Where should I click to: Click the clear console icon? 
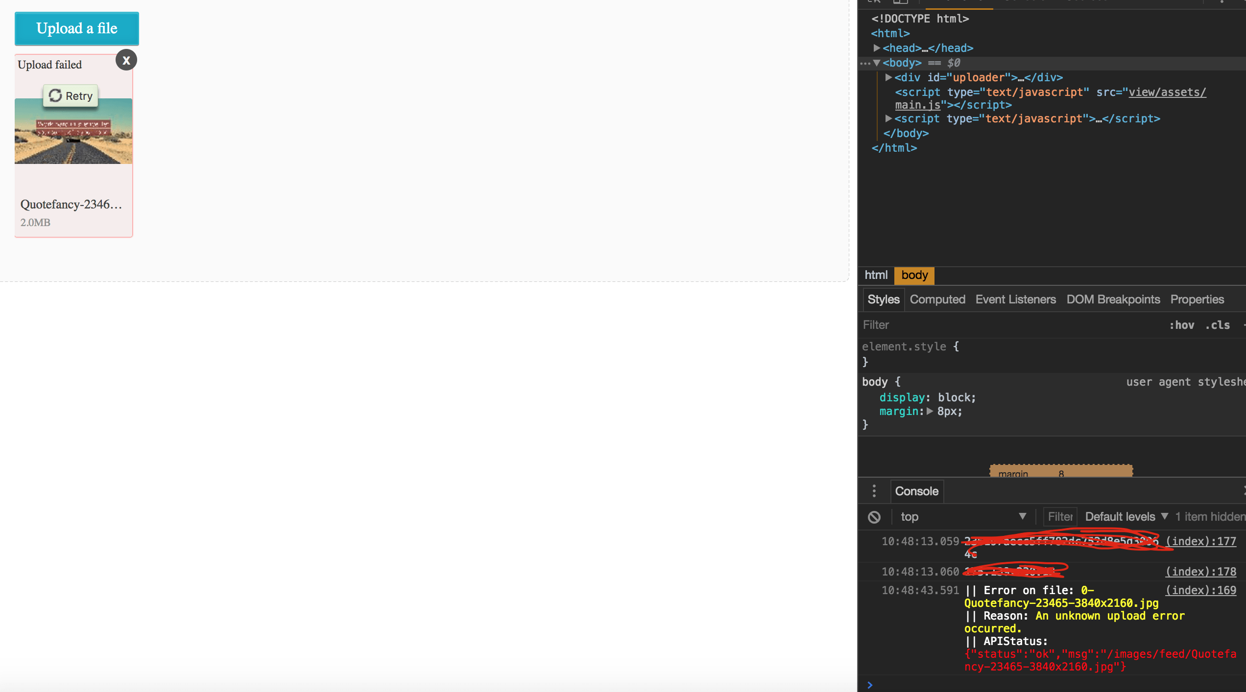(x=874, y=517)
